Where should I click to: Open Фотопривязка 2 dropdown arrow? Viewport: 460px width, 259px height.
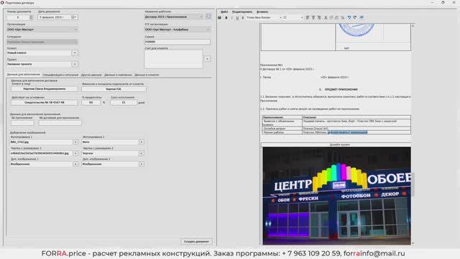tap(141, 142)
